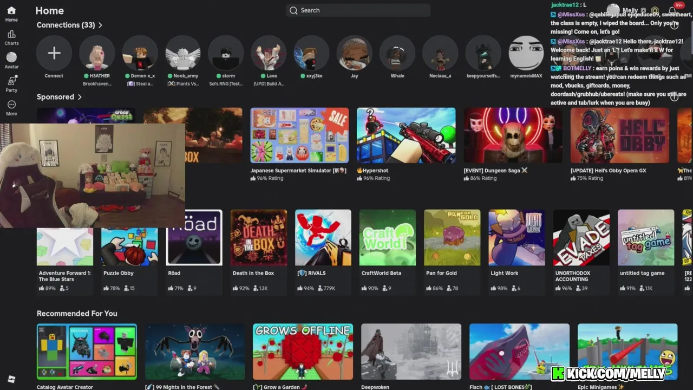Open Neciaaa_a's connection avatar

440,53
